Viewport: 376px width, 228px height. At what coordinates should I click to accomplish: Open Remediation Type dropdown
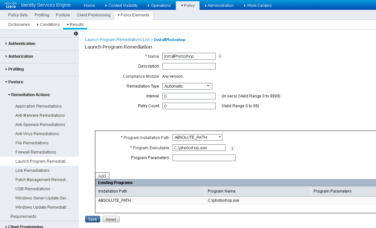click(x=187, y=86)
